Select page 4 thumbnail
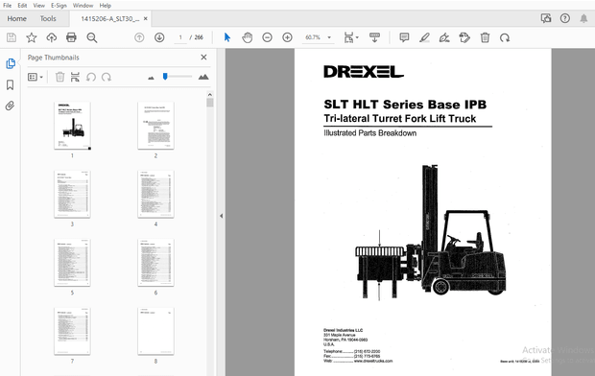This screenshot has height=376, width=595. (x=155, y=195)
